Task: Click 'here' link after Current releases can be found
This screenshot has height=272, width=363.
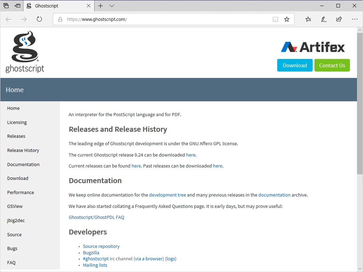Action: pos(136,166)
